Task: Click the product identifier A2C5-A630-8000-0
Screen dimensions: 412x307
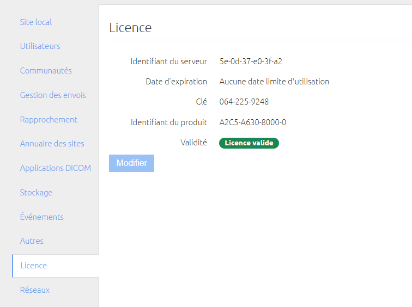Action: 252,122
